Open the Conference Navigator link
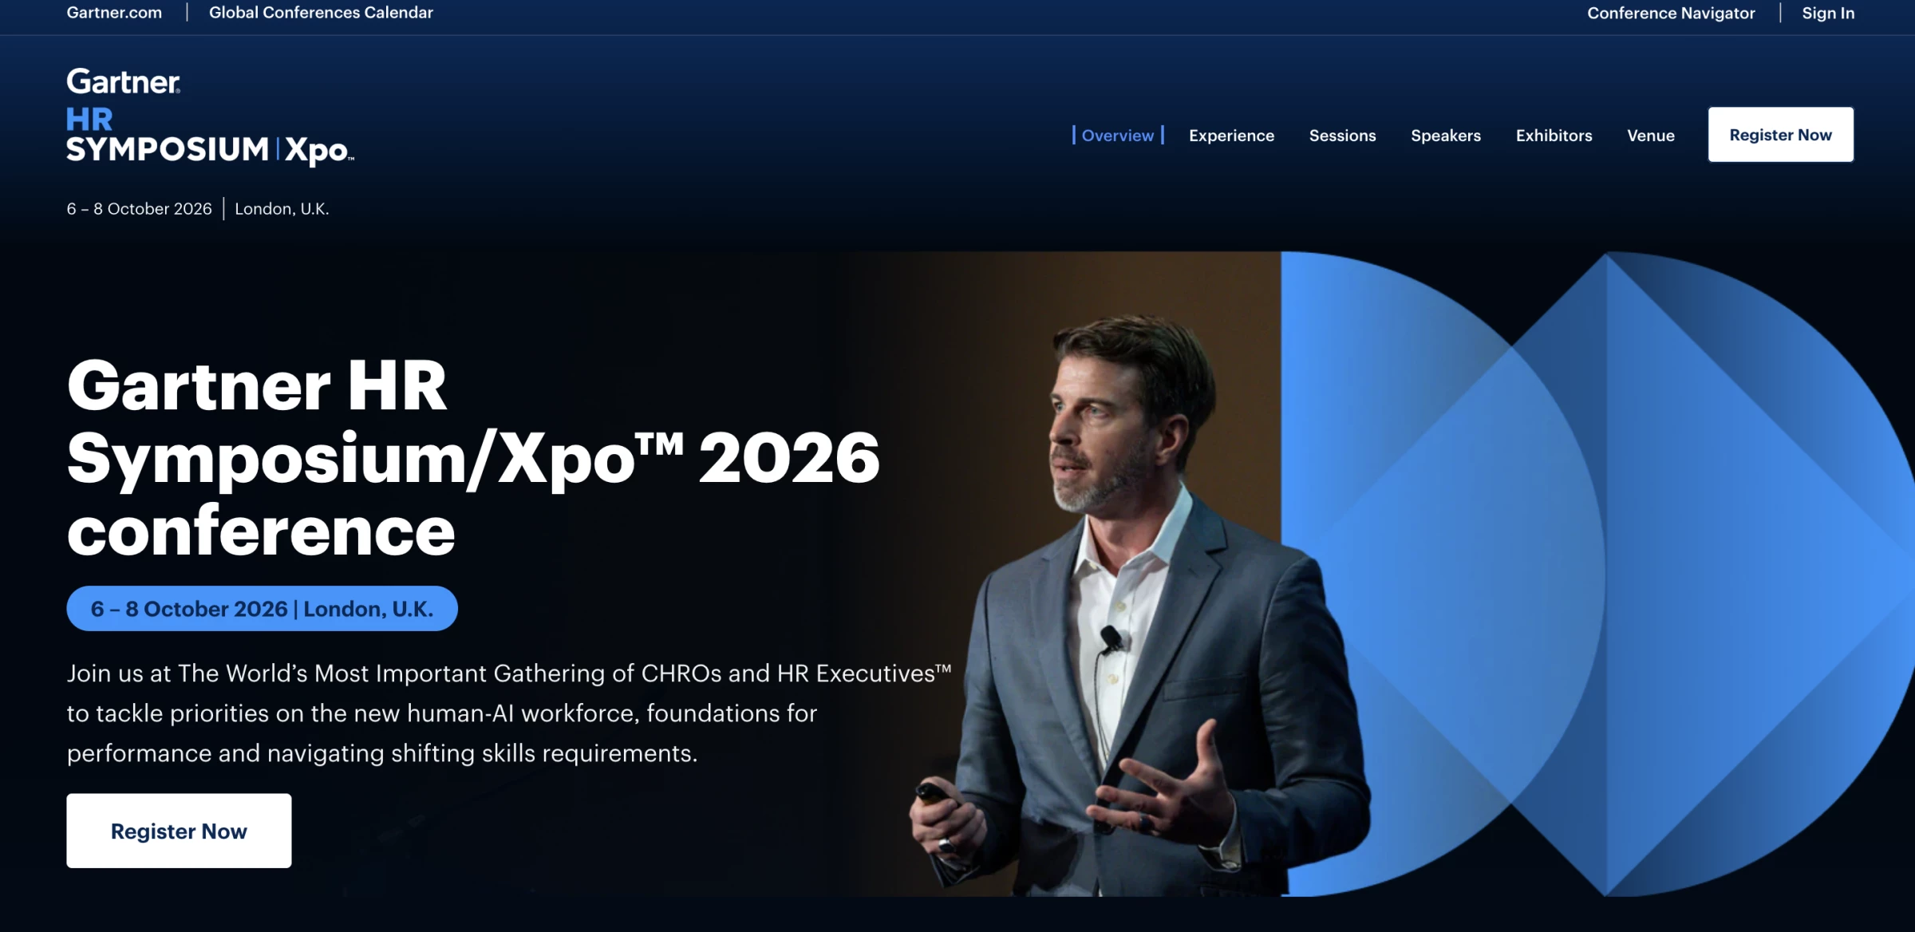 tap(1671, 13)
